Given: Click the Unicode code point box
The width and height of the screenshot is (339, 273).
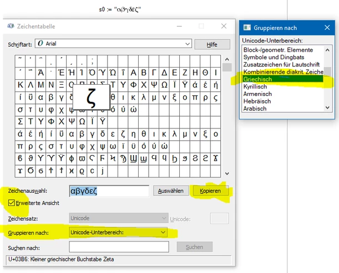Looking at the screenshot, I should click(x=219, y=218).
